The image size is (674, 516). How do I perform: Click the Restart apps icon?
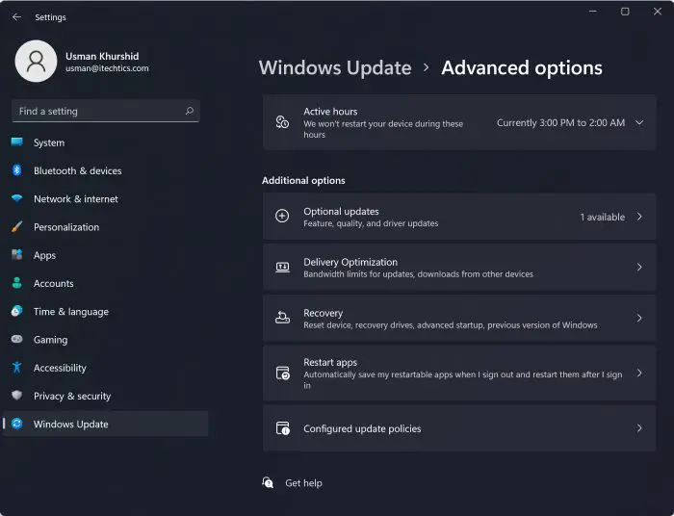coord(282,373)
